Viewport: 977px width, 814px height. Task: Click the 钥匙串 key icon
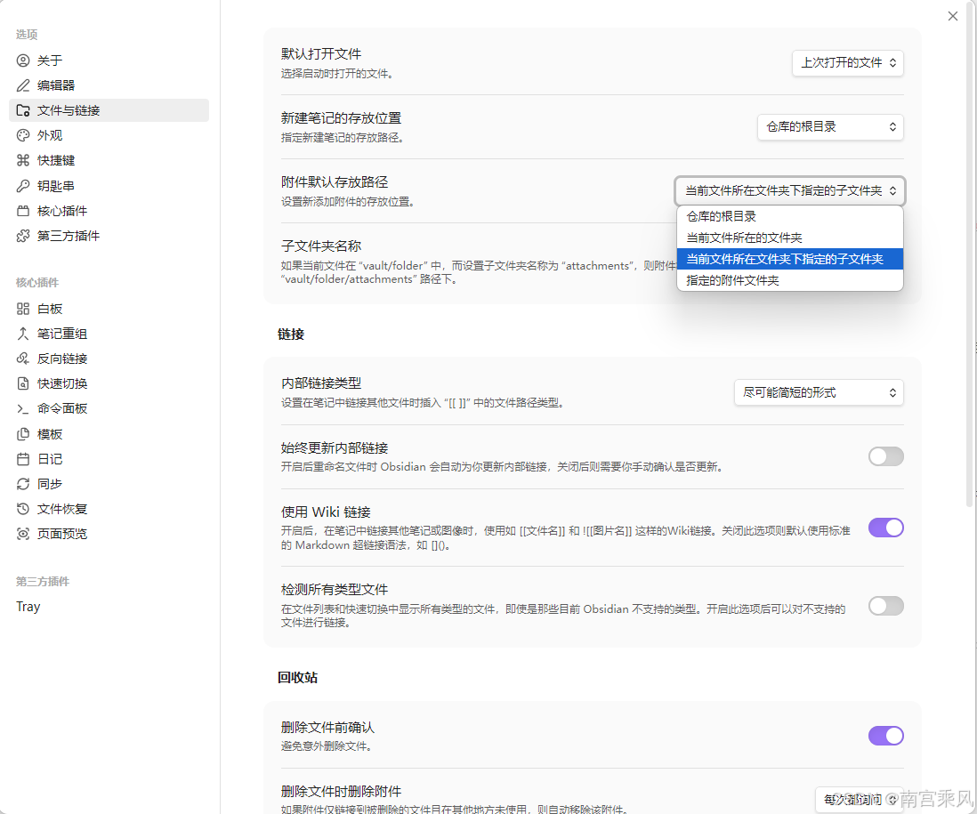pos(23,186)
